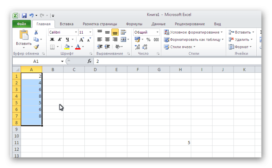Apply red font color A
The height and width of the screenshot is (168, 272).
click(78, 47)
